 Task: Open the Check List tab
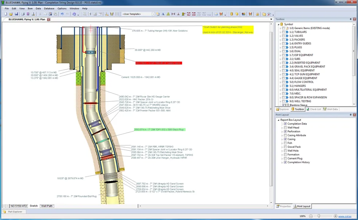tap(314, 109)
